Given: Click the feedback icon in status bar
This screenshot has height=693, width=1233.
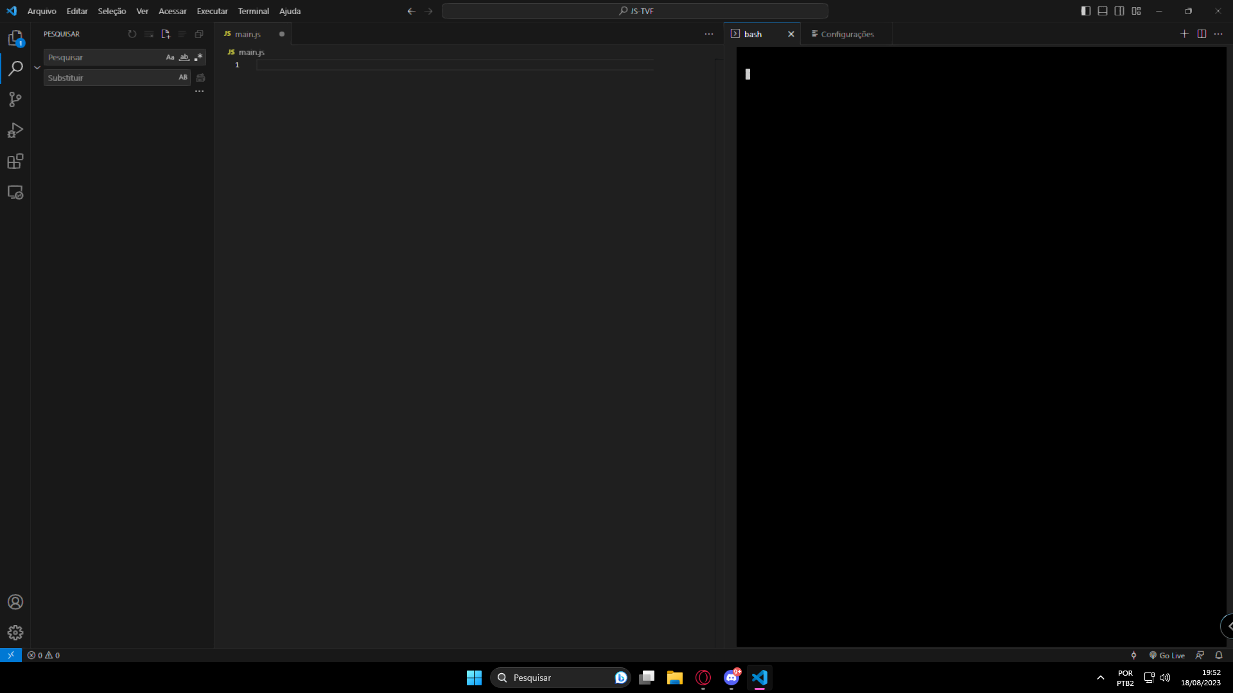Looking at the screenshot, I should point(1200,655).
